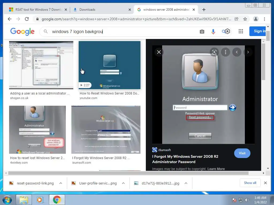Click the large Administrator logon preview image

click(x=203, y=95)
